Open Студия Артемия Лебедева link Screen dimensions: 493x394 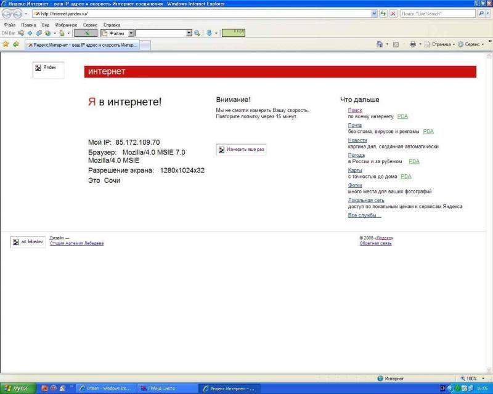(x=76, y=243)
